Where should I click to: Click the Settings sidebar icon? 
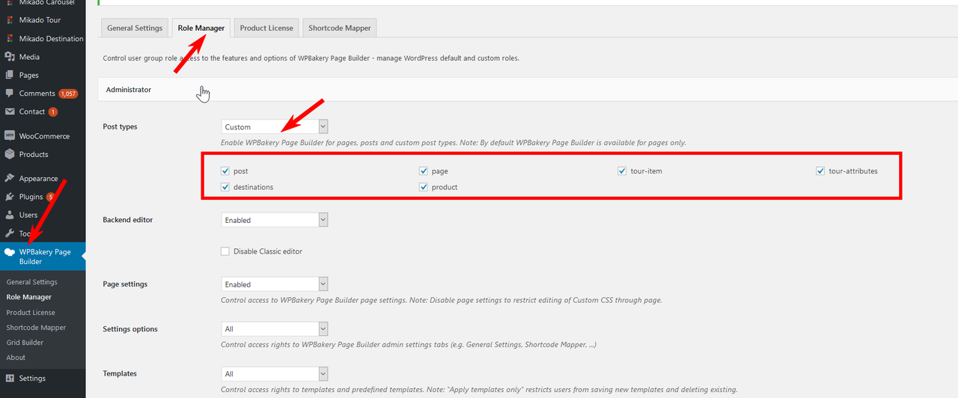click(9, 379)
